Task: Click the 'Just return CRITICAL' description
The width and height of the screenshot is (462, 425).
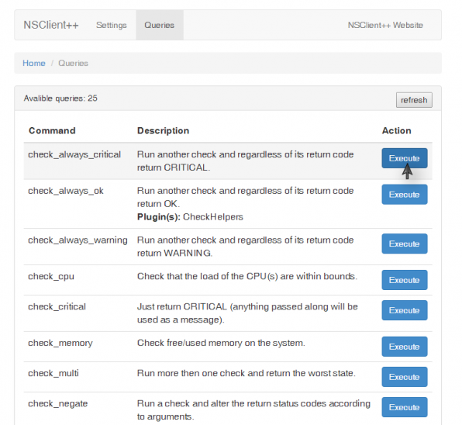Action: (247, 313)
